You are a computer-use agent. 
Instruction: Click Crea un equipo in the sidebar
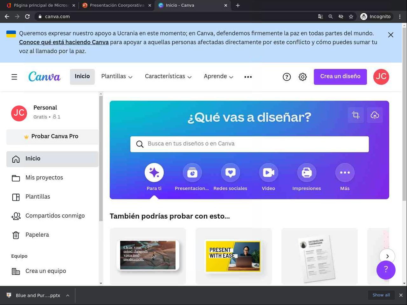click(52, 271)
